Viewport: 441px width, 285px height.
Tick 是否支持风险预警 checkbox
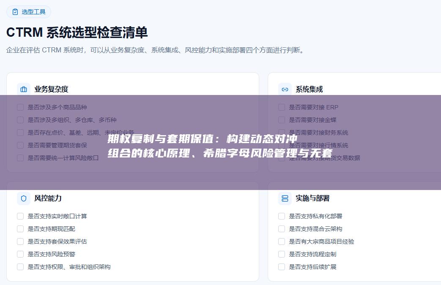(x=20, y=254)
